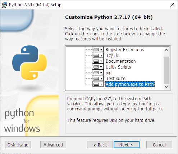
Task: Go back with the Back button
Action: click(x=100, y=145)
